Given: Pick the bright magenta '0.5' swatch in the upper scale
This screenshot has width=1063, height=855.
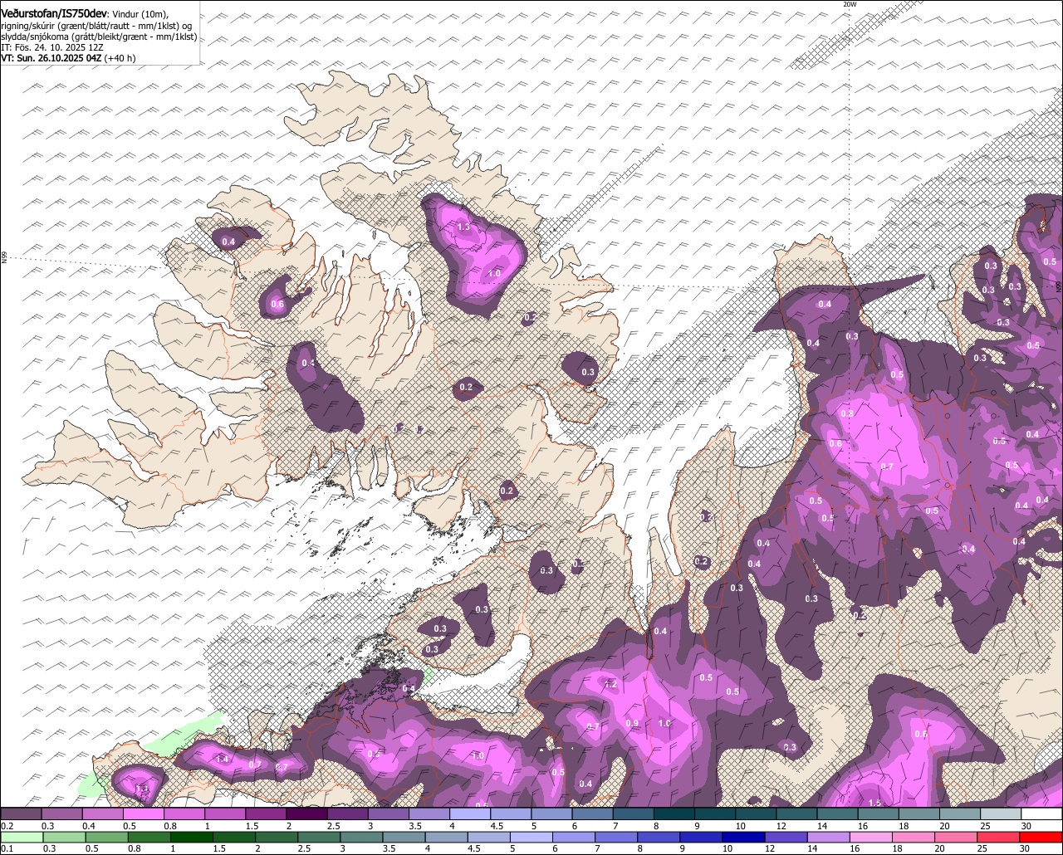Looking at the screenshot, I should [x=144, y=814].
